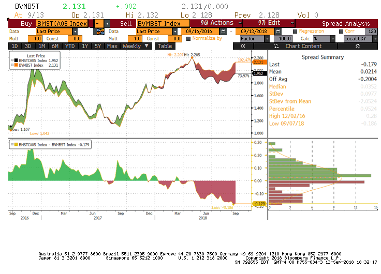Enable the Regression checkbox
This screenshot has height=274, width=381.
[295, 32]
